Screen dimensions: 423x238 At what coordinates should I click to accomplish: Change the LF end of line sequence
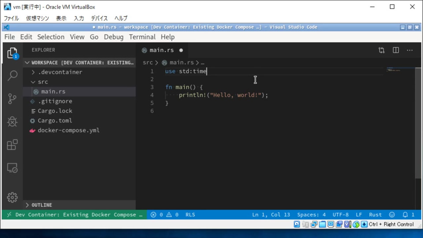pos(359,215)
